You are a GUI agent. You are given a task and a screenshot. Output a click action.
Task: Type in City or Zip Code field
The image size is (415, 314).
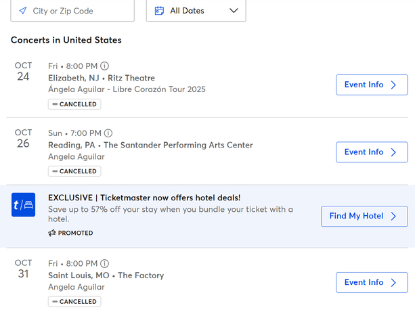pyautogui.click(x=78, y=11)
